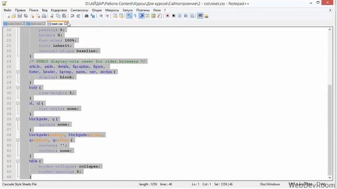The width and height of the screenshot is (337, 189).
Task: Create a new document from toolbar
Action: click(8, 16)
